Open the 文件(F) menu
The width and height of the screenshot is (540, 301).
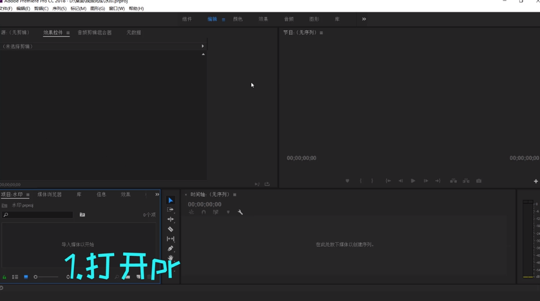6,8
